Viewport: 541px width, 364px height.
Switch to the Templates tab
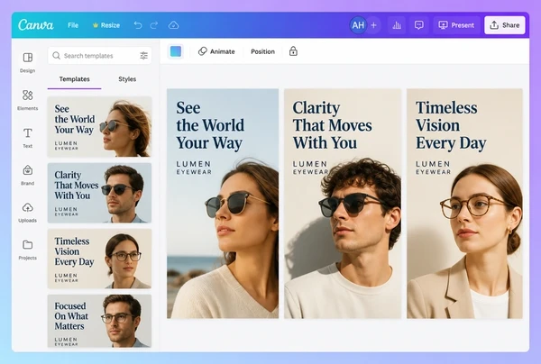(74, 79)
